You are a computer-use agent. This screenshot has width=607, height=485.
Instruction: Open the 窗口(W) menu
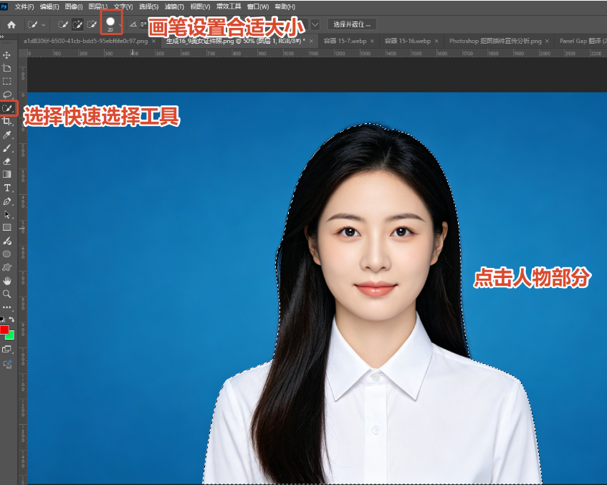point(258,6)
